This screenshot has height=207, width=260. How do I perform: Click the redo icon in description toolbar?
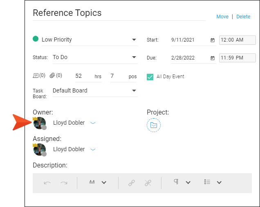tap(64, 183)
